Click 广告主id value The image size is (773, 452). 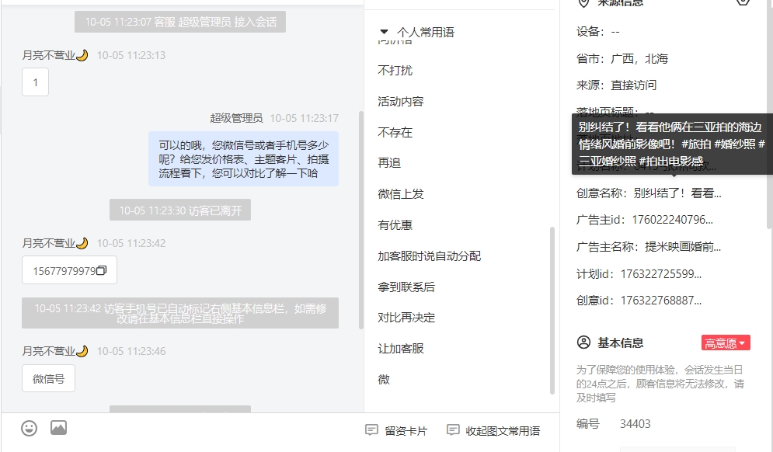[x=673, y=220]
